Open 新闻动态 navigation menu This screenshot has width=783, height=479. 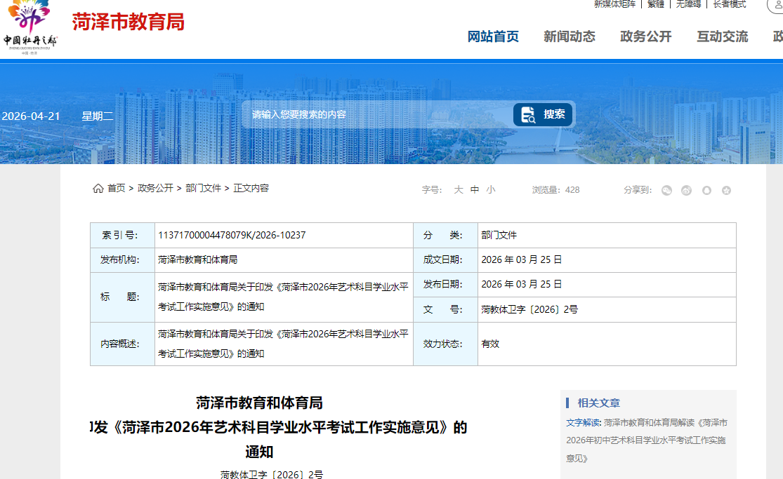pos(569,36)
